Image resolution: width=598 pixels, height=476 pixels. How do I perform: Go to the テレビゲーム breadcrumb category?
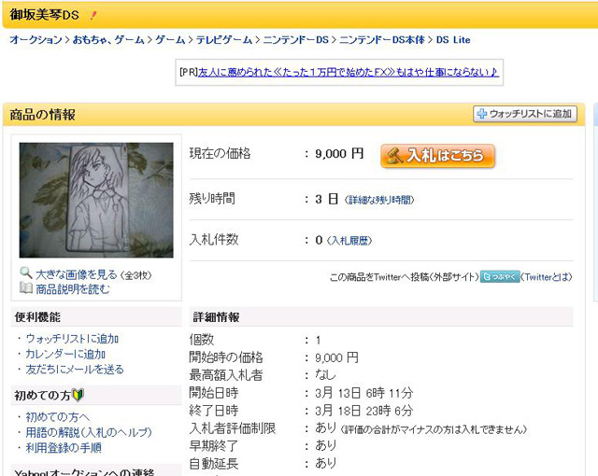click(224, 39)
